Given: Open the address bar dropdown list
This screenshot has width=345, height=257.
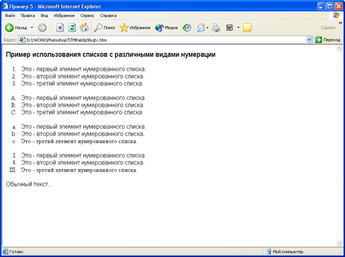Looking at the screenshot, I should tap(309, 40).
